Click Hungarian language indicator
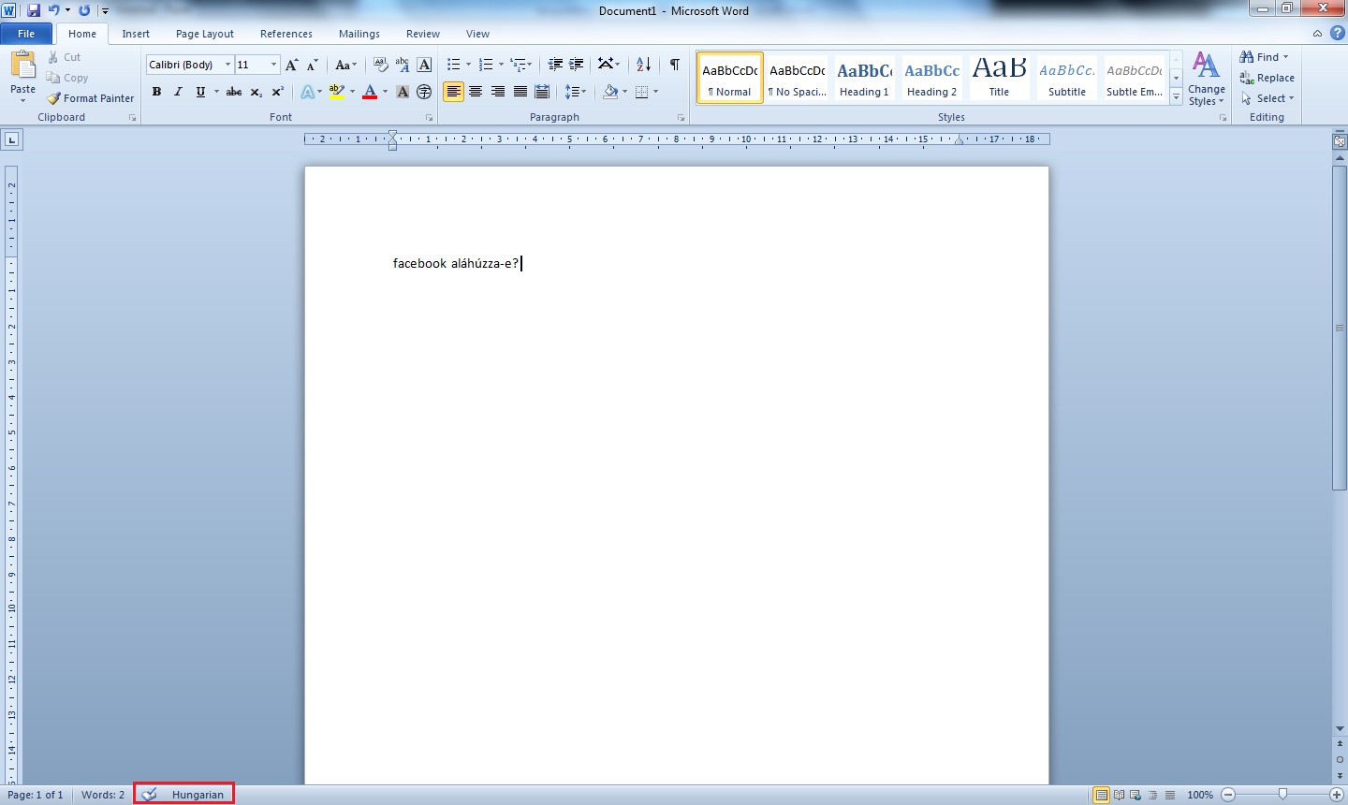The width and height of the screenshot is (1348, 805). [198, 795]
